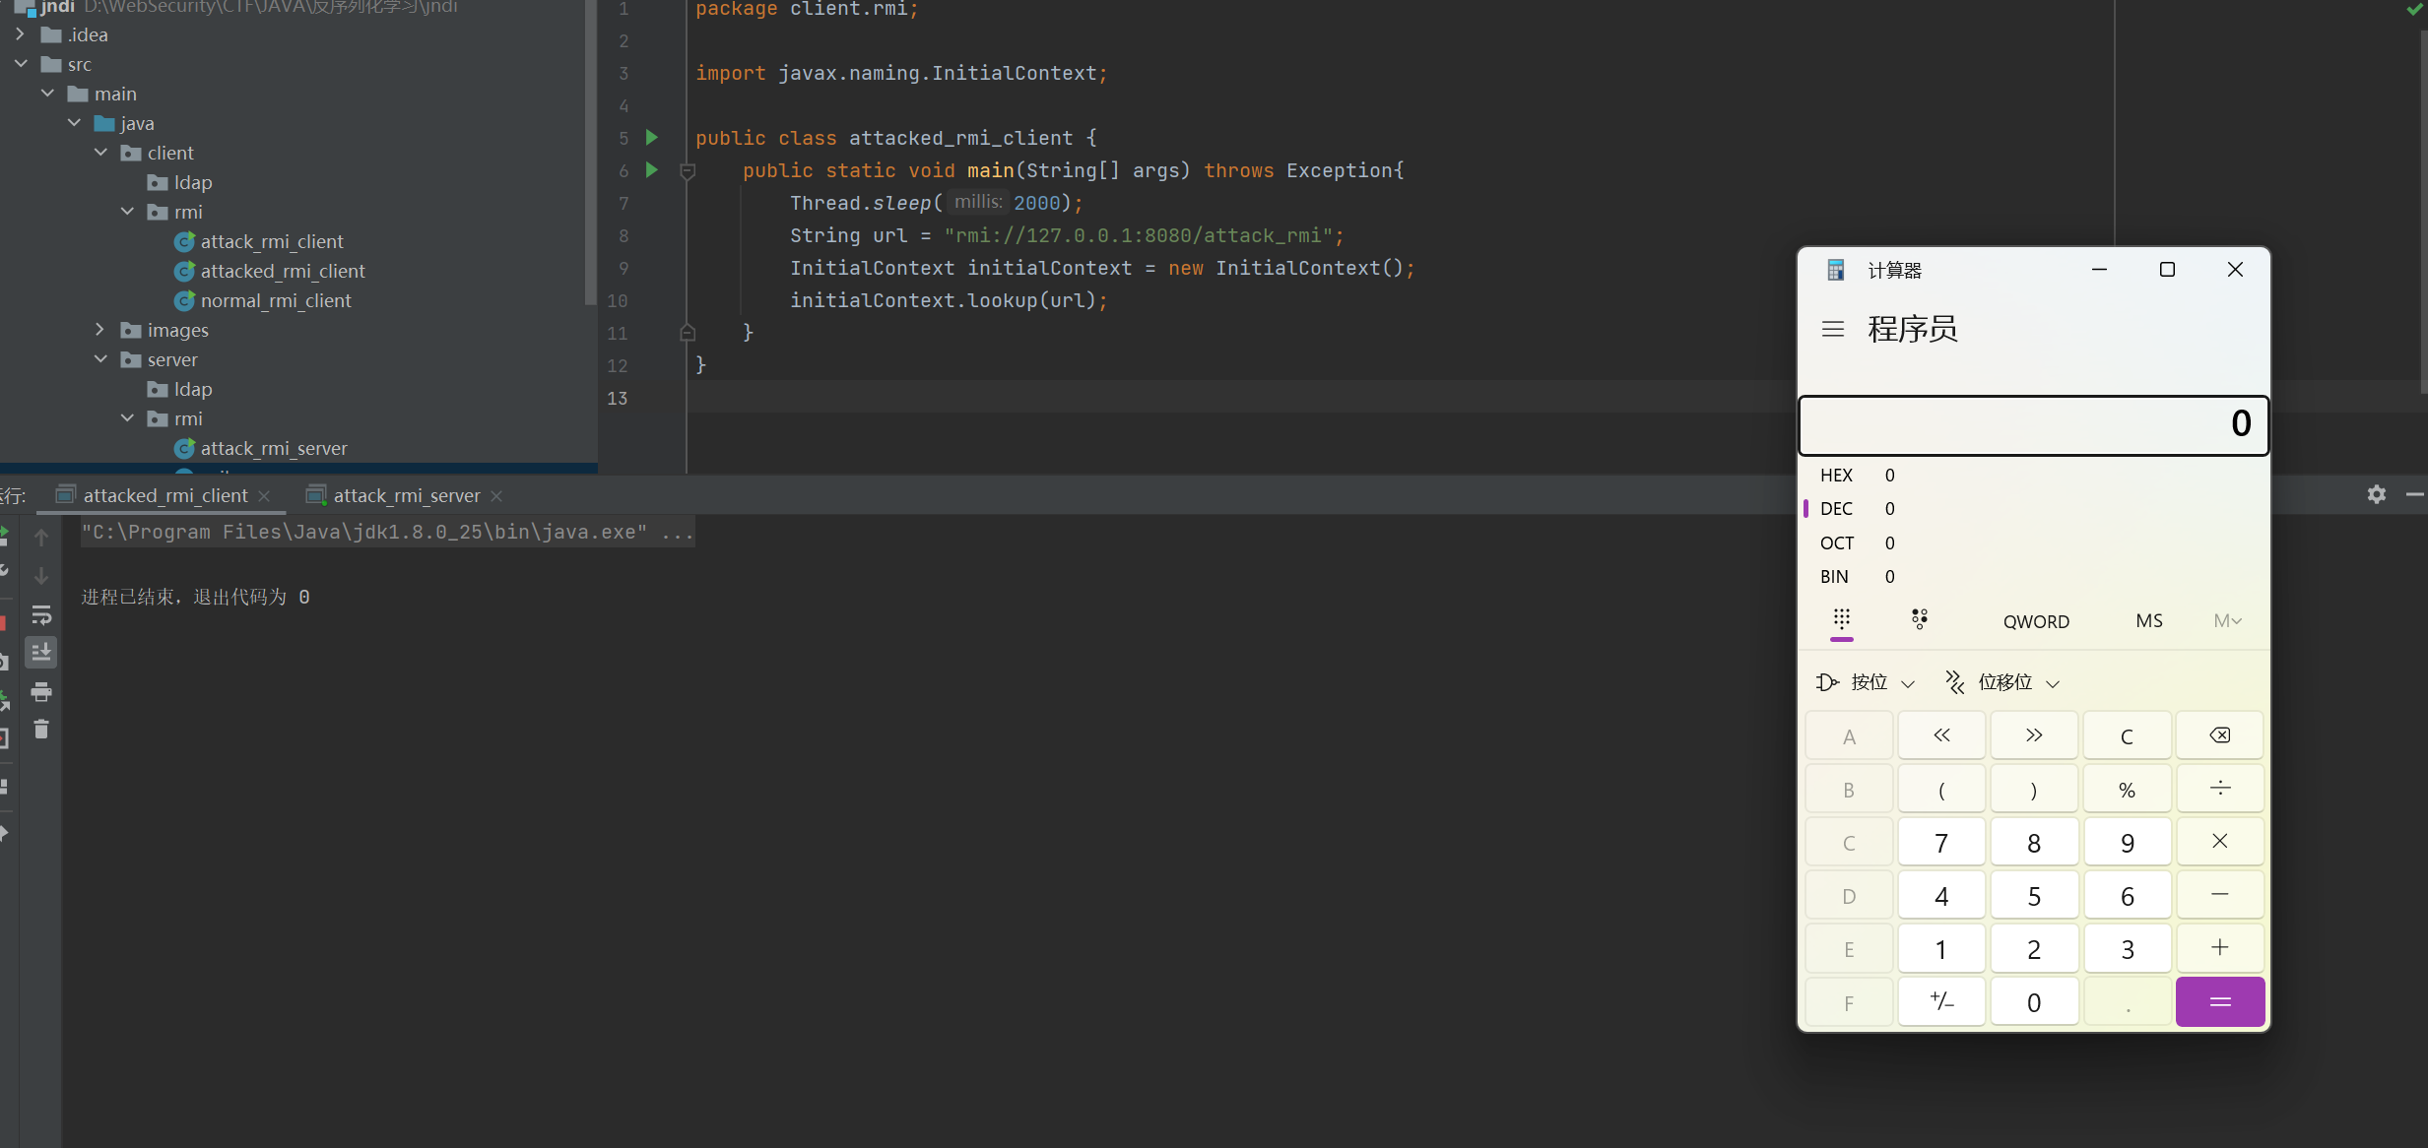
Task: Open the calculator hamburger navigation menu
Action: click(1832, 329)
